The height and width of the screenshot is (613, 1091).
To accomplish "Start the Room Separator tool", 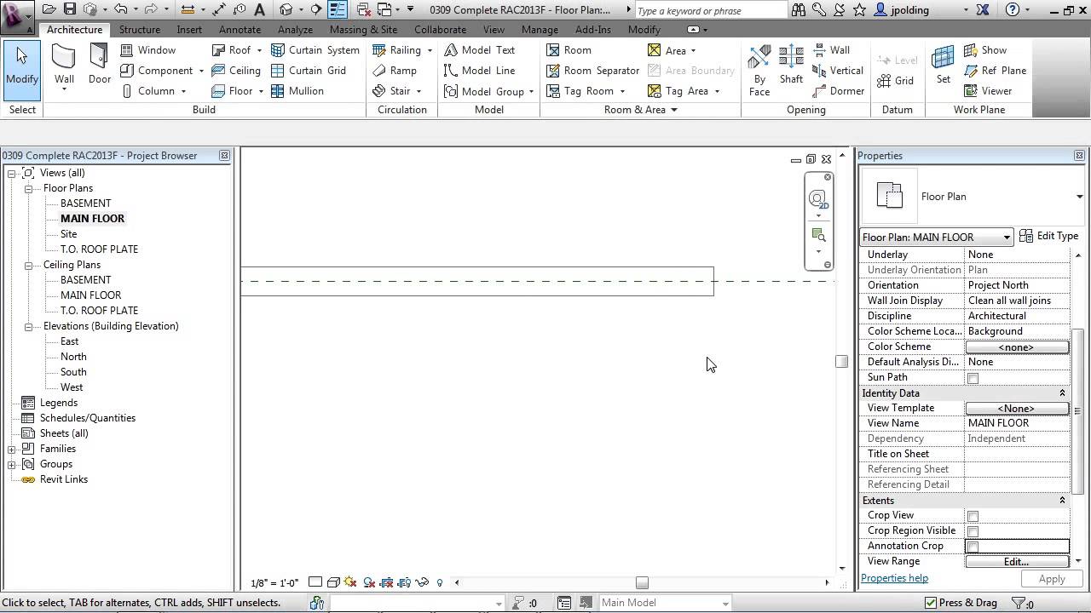I will 593,71.
